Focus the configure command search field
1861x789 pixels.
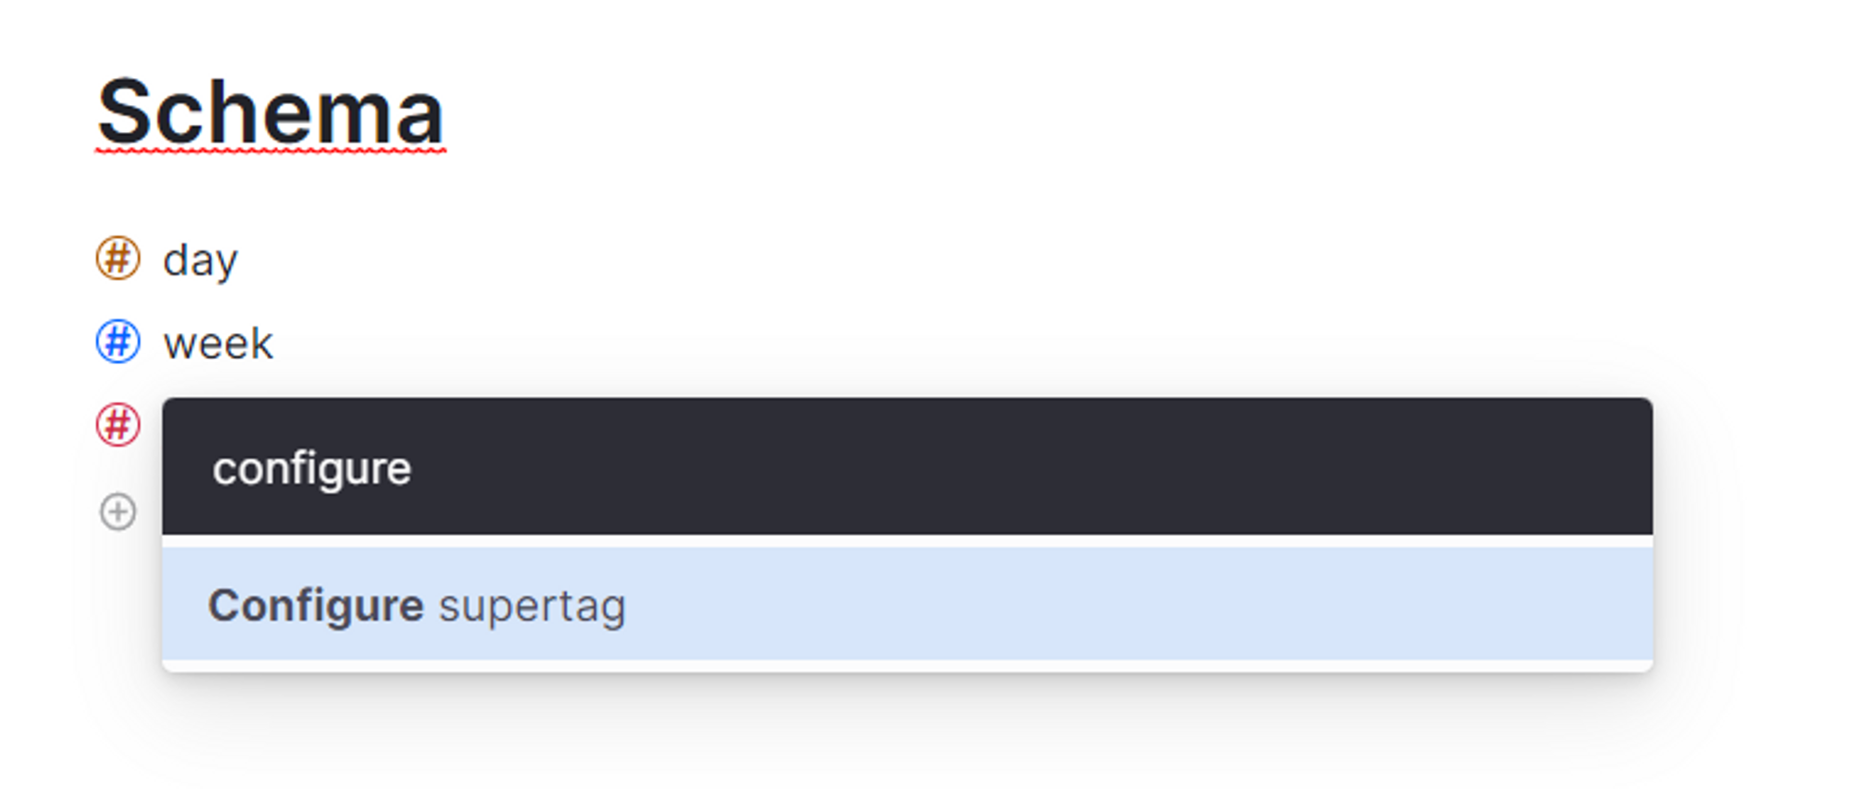click(907, 467)
